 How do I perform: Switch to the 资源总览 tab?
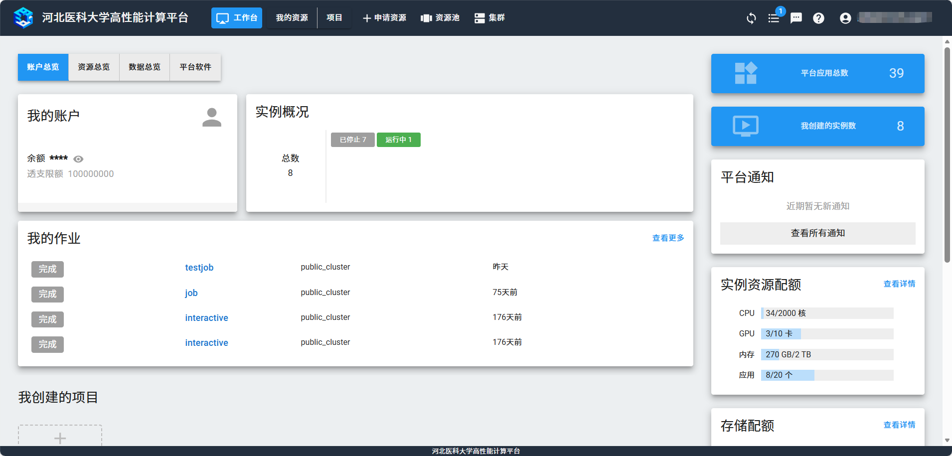point(94,67)
